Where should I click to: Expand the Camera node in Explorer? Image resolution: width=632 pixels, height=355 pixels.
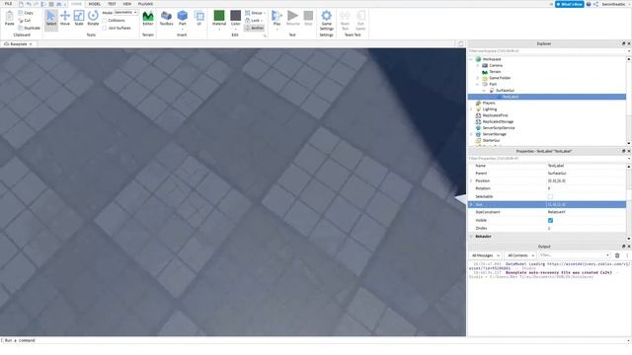(x=478, y=65)
